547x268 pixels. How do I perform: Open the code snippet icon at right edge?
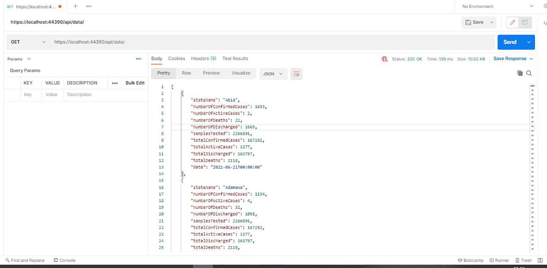[x=545, y=23]
